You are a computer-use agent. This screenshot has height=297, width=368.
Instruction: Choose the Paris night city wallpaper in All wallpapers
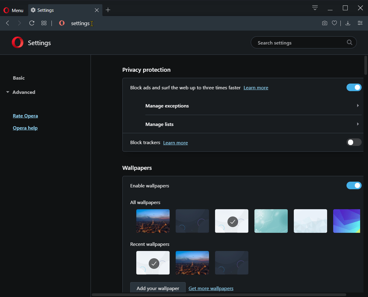coord(153,221)
